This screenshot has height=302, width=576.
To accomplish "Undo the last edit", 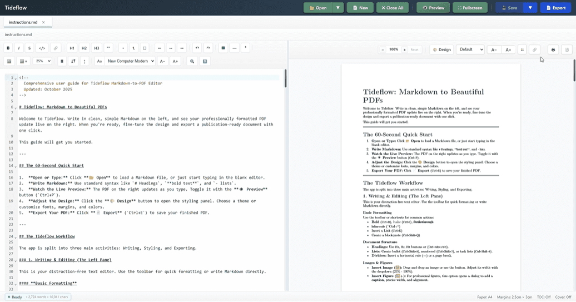I will tap(197, 48).
